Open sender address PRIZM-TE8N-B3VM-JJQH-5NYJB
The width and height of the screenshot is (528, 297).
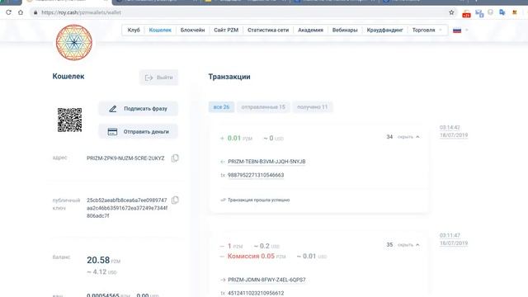coord(266,162)
